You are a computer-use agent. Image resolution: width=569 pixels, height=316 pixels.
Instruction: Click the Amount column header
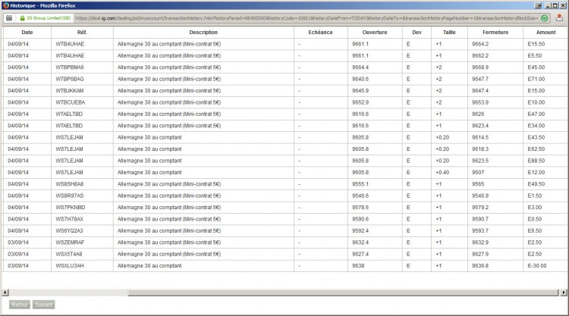tap(545, 33)
